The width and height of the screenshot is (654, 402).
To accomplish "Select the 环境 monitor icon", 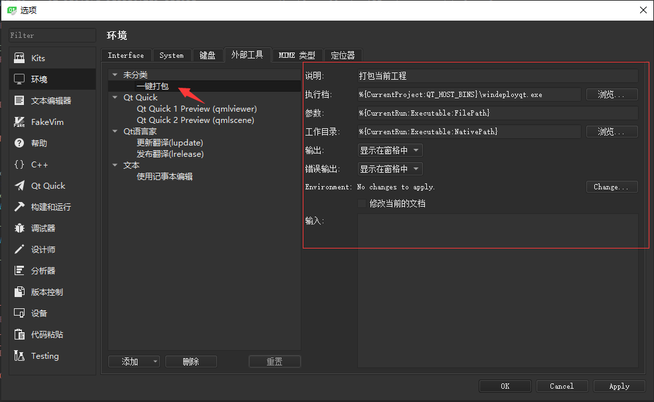I will (19, 79).
